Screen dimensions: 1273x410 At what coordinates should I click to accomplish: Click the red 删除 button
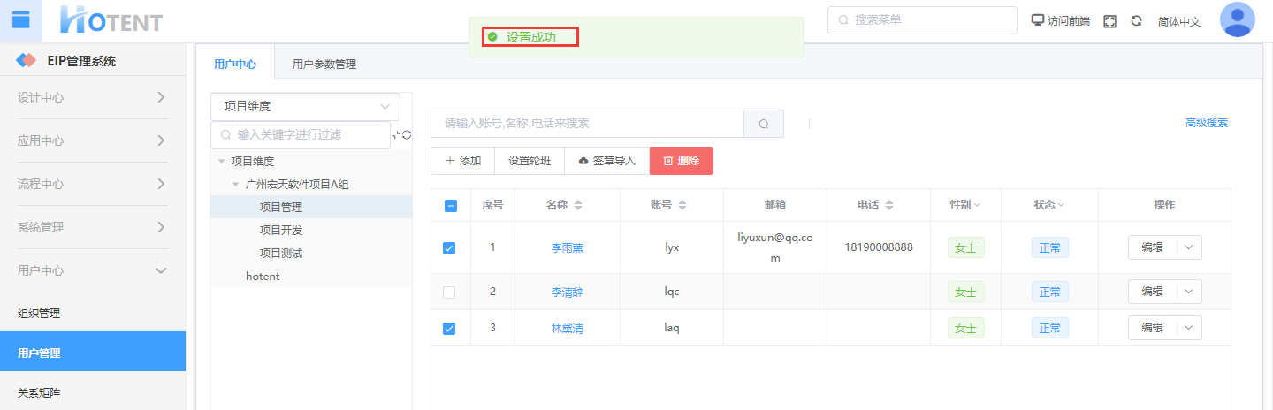coord(681,161)
